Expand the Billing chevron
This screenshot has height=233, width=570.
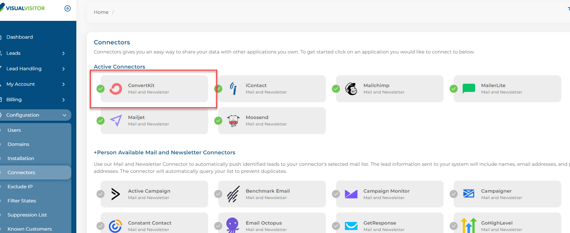(x=64, y=100)
